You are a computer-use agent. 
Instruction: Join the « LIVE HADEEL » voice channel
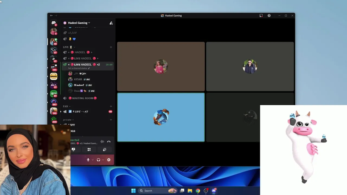pos(88,58)
